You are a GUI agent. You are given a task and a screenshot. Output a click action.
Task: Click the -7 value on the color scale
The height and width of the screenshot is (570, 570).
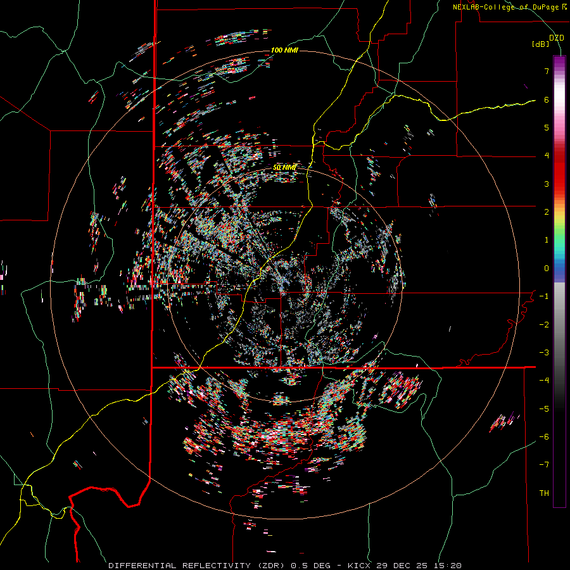coord(544,465)
